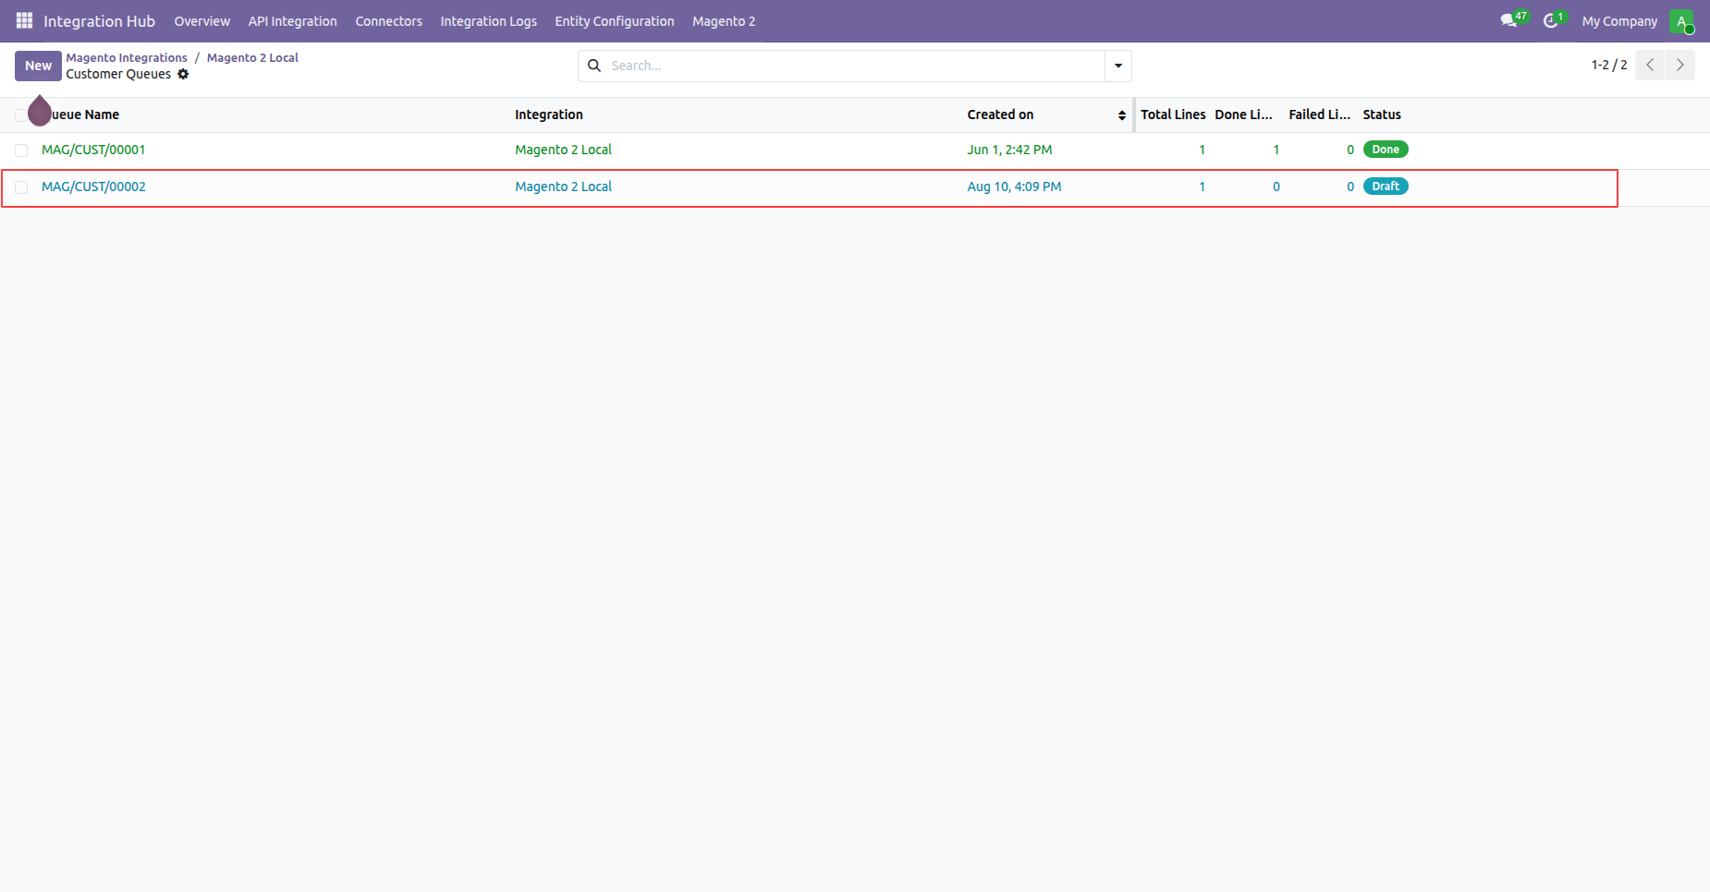Select the MAG/CUST/00002 row checkbox
This screenshot has width=1710, height=892.
21,187
